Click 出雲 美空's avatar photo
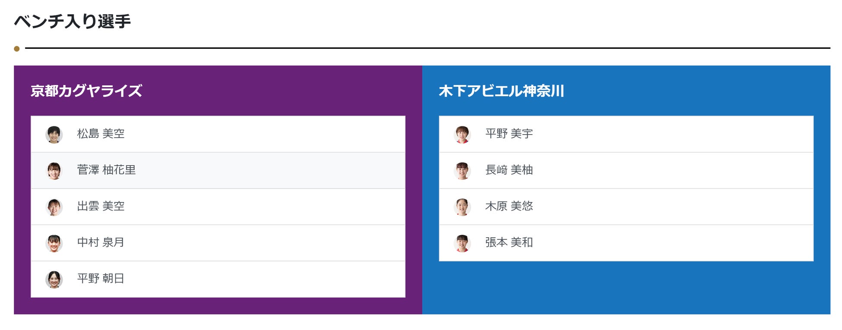This screenshot has width=842, height=330. pos(54,207)
